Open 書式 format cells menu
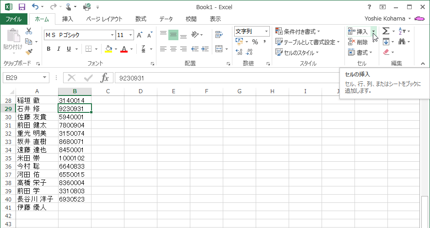 [360, 53]
